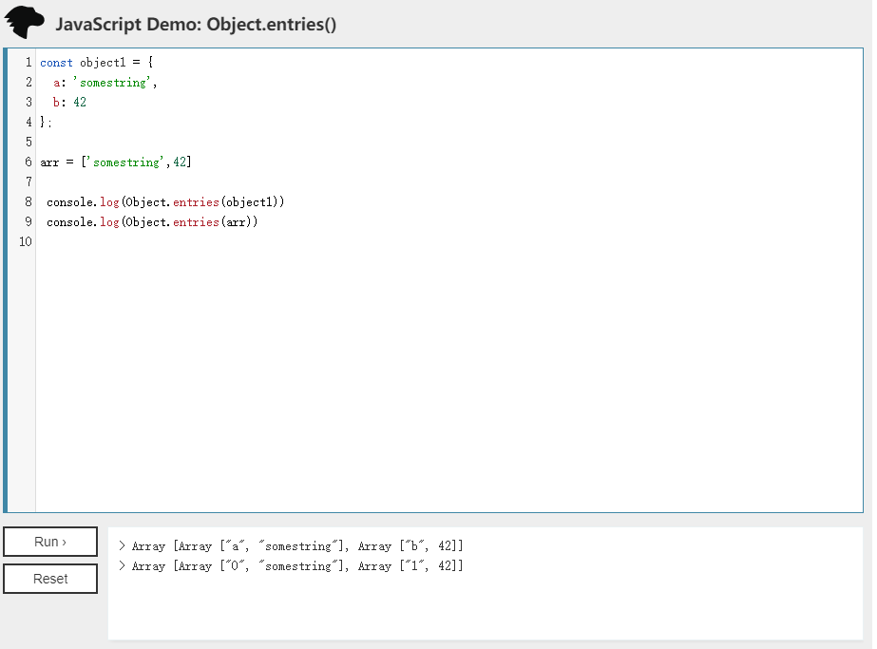Click line number 1 in the gutter
The height and width of the screenshot is (649, 877).
[29, 63]
